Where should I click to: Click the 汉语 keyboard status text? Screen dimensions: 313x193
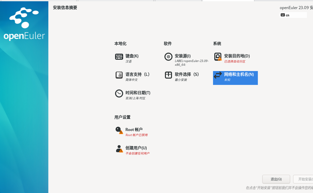point(128,61)
